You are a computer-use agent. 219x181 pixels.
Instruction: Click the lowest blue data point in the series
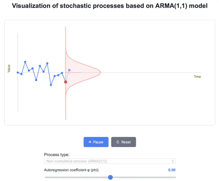[x=51, y=85]
